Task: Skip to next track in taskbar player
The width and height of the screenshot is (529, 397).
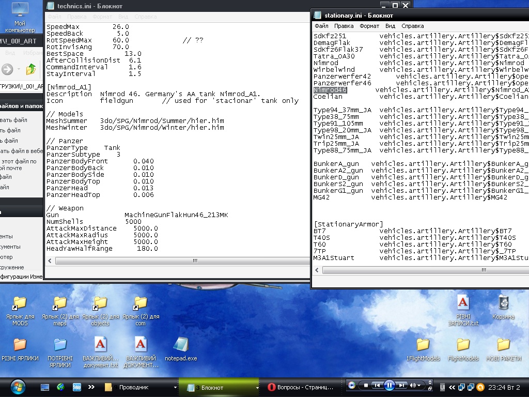Action: tap(402, 386)
